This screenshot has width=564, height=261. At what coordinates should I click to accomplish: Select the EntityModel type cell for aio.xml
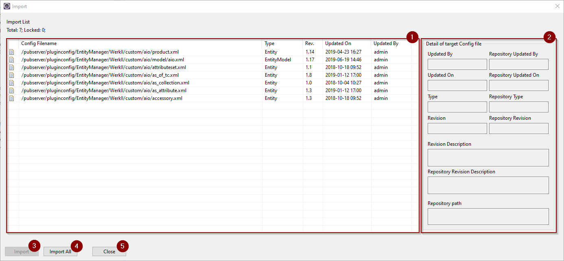(x=278, y=60)
